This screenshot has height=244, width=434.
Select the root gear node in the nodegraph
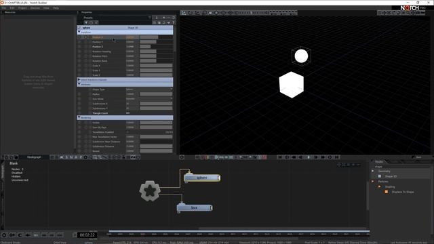(149, 190)
